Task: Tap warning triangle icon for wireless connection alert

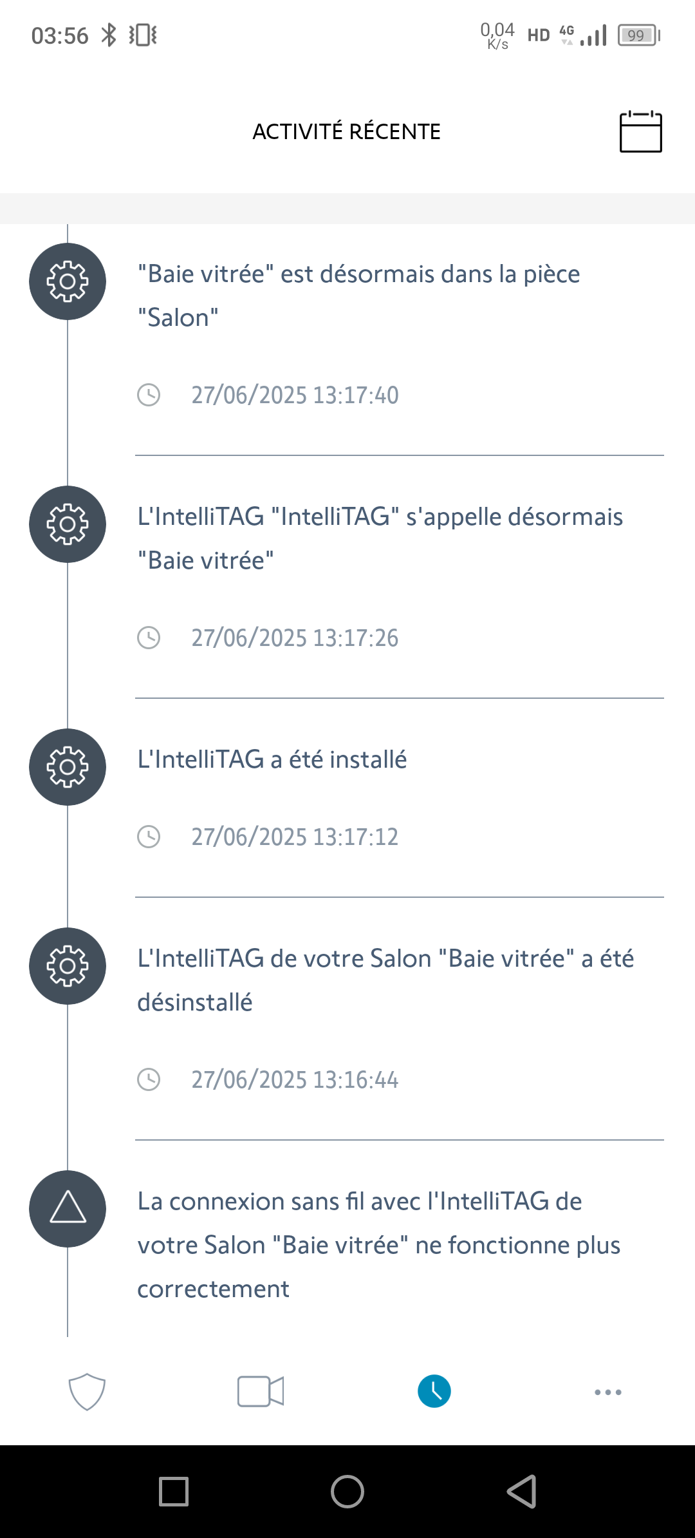Action: click(x=68, y=1208)
